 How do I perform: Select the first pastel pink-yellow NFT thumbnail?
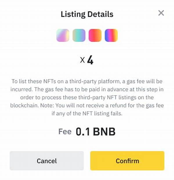tap(63, 35)
